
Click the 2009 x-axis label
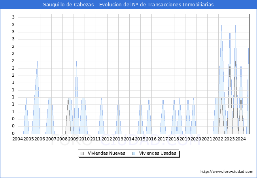click(73, 139)
